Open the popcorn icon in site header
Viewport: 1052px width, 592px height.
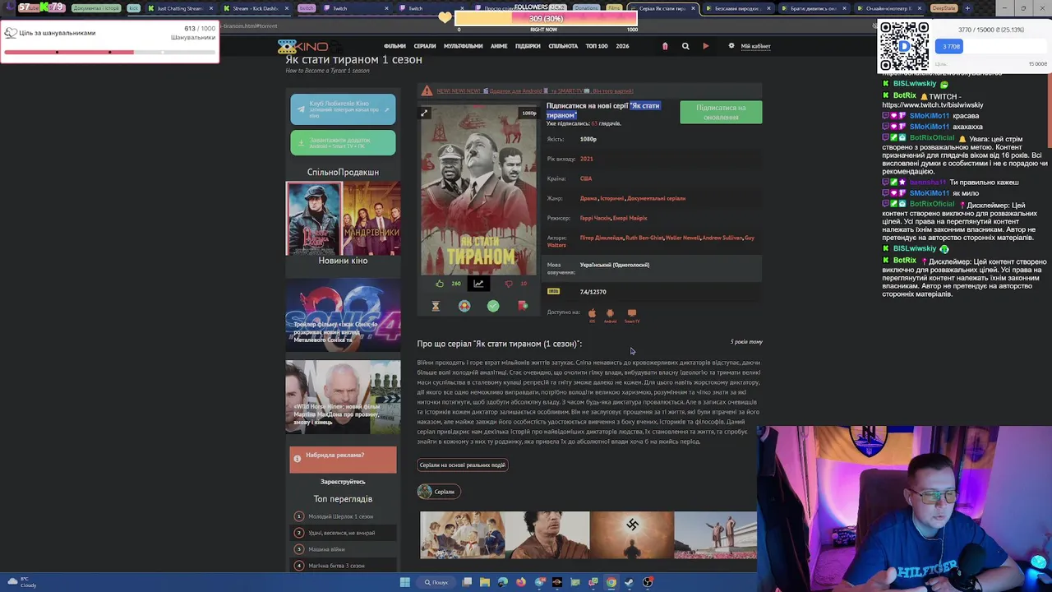pyautogui.click(x=665, y=46)
